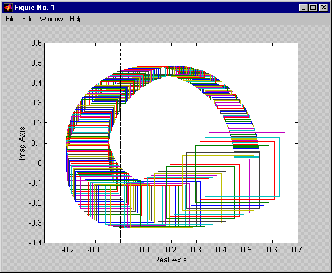Screen dimensions: 332x273
Task: Click the 'Imag Axis' y-axis label
Action: [x=22, y=144]
